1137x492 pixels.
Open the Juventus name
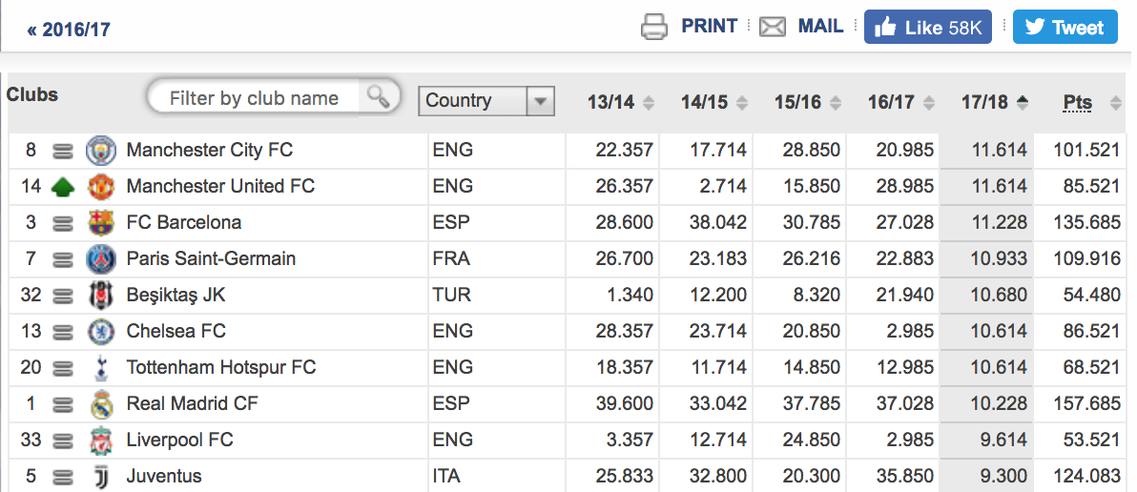[164, 476]
